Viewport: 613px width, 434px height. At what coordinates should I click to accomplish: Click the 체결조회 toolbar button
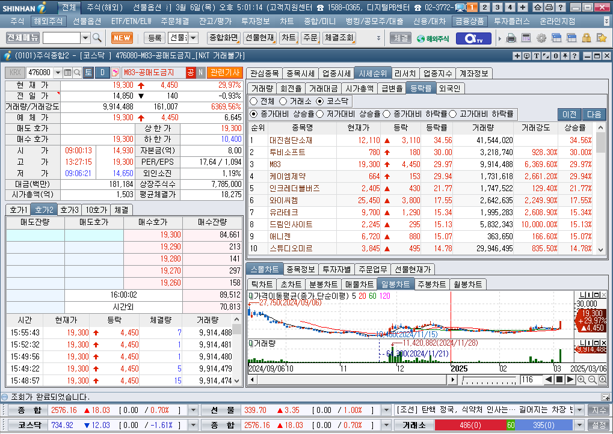pos(339,38)
